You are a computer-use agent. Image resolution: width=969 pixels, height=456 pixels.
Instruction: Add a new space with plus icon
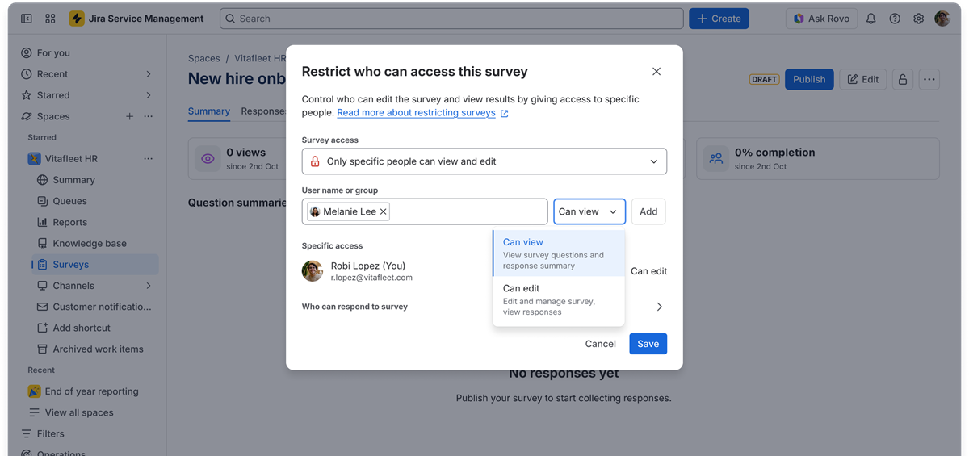(x=129, y=116)
